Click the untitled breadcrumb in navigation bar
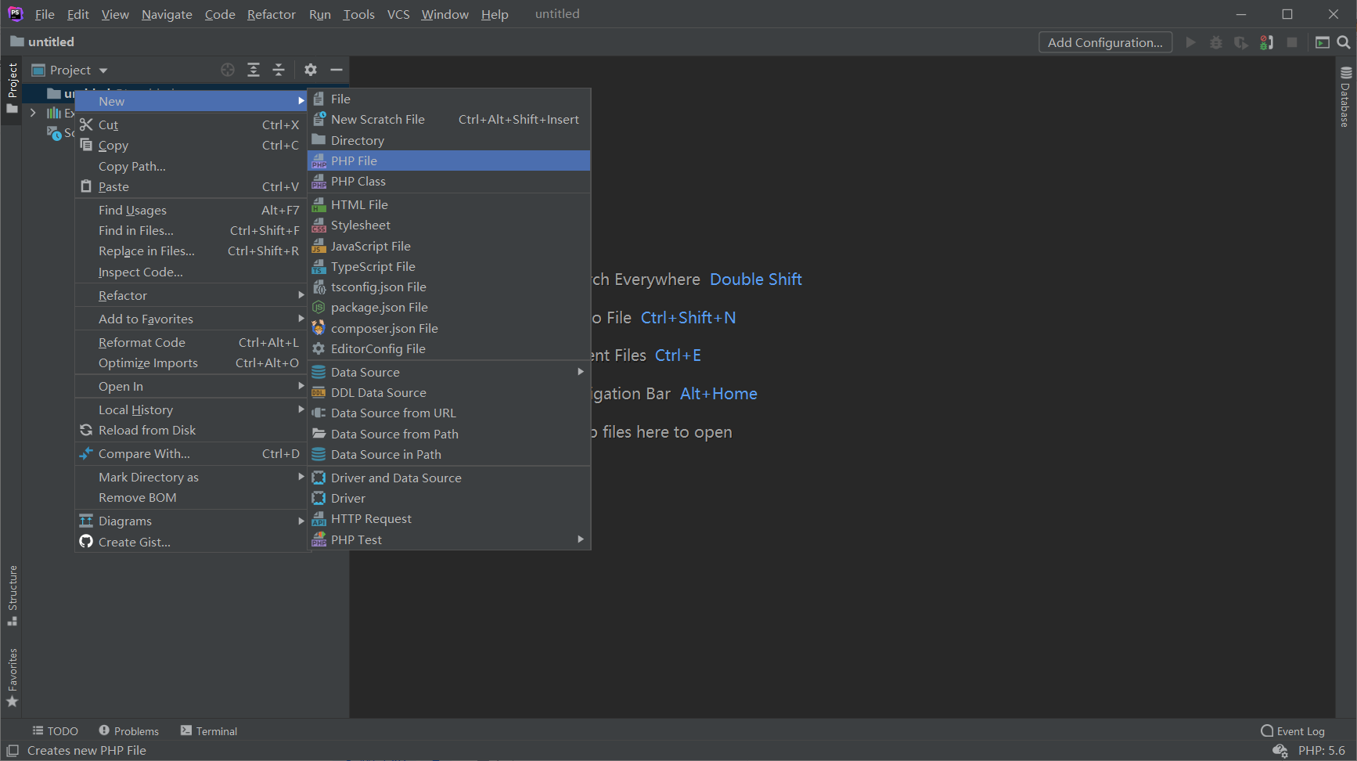The image size is (1357, 761). click(43, 41)
